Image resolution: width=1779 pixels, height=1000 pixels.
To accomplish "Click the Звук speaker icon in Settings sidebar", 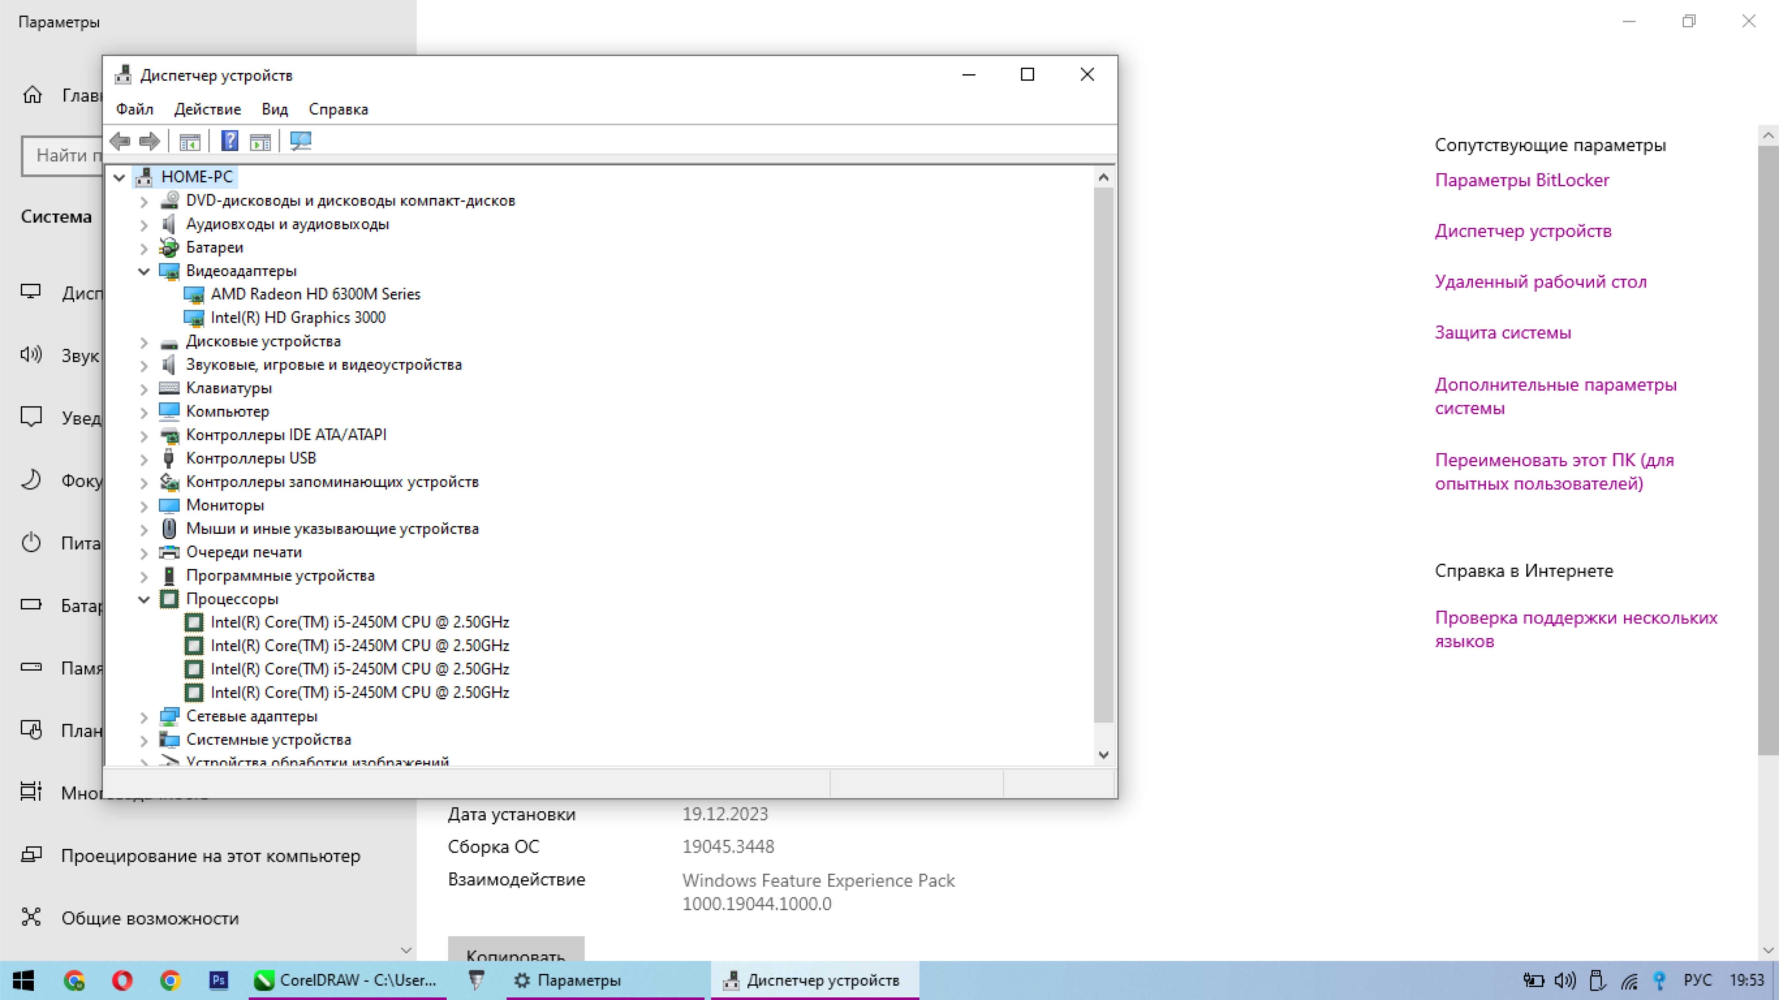I will pos(31,355).
